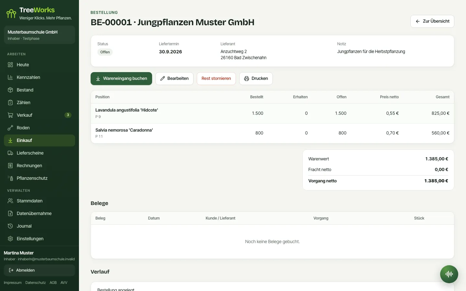
Task: Click Rest stornieren button
Action: click(216, 79)
